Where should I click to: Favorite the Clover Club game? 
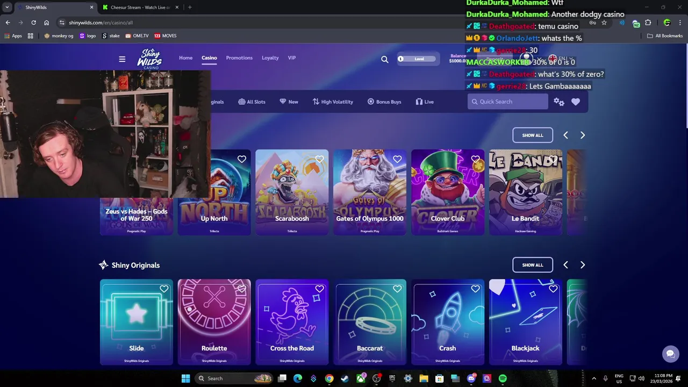pyautogui.click(x=475, y=159)
